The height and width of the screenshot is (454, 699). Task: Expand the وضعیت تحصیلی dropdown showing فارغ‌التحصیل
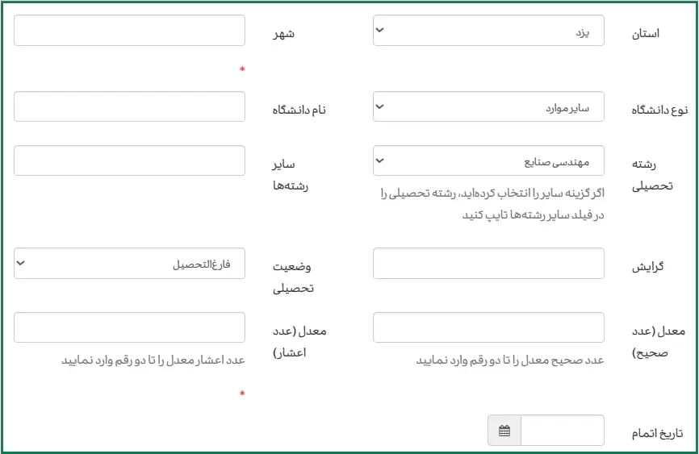tap(129, 264)
